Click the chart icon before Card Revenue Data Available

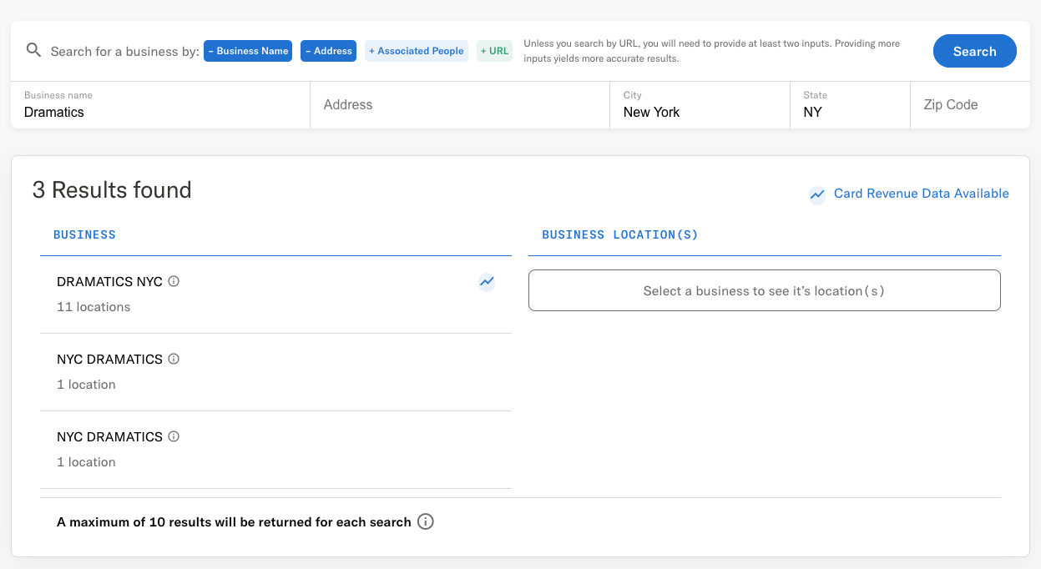(816, 195)
